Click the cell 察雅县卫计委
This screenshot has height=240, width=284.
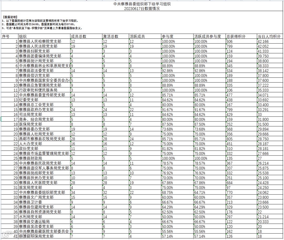(x=44, y=202)
